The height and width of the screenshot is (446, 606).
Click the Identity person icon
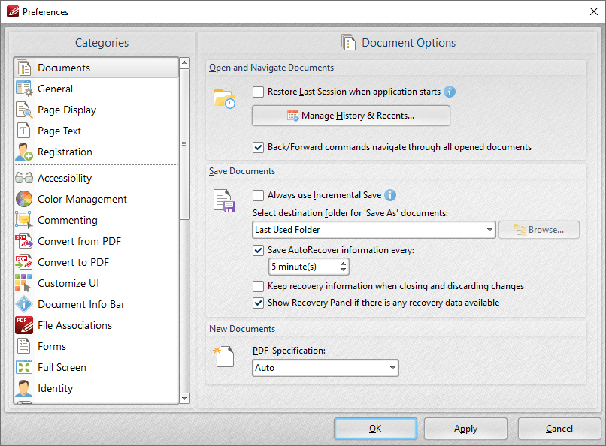pyautogui.click(x=24, y=388)
